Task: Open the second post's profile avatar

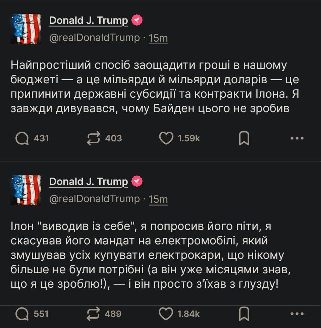Action: [x=25, y=190]
